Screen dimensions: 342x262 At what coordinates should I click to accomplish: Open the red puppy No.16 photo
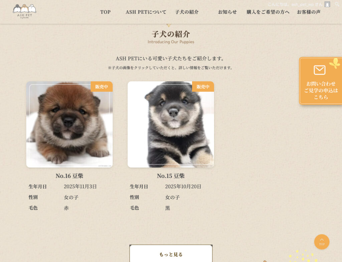point(69,124)
